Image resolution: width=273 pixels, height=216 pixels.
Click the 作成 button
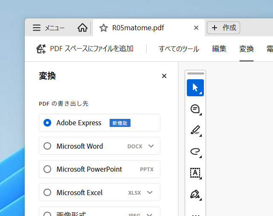pos(224,28)
